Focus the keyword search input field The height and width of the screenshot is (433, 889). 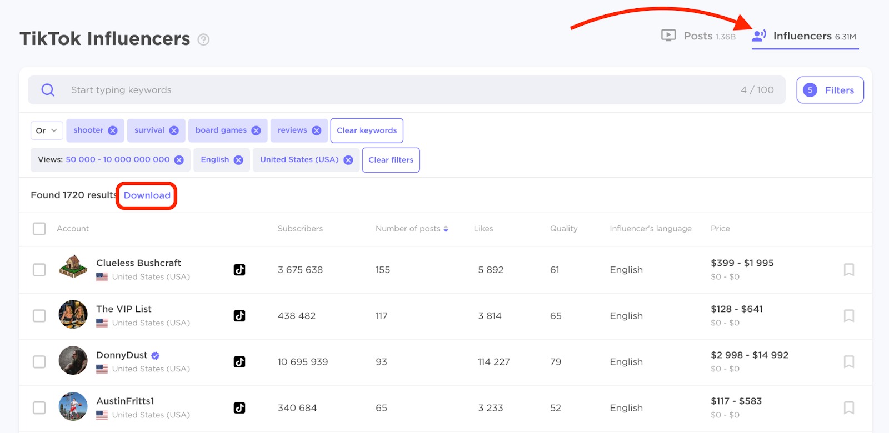click(389, 90)
